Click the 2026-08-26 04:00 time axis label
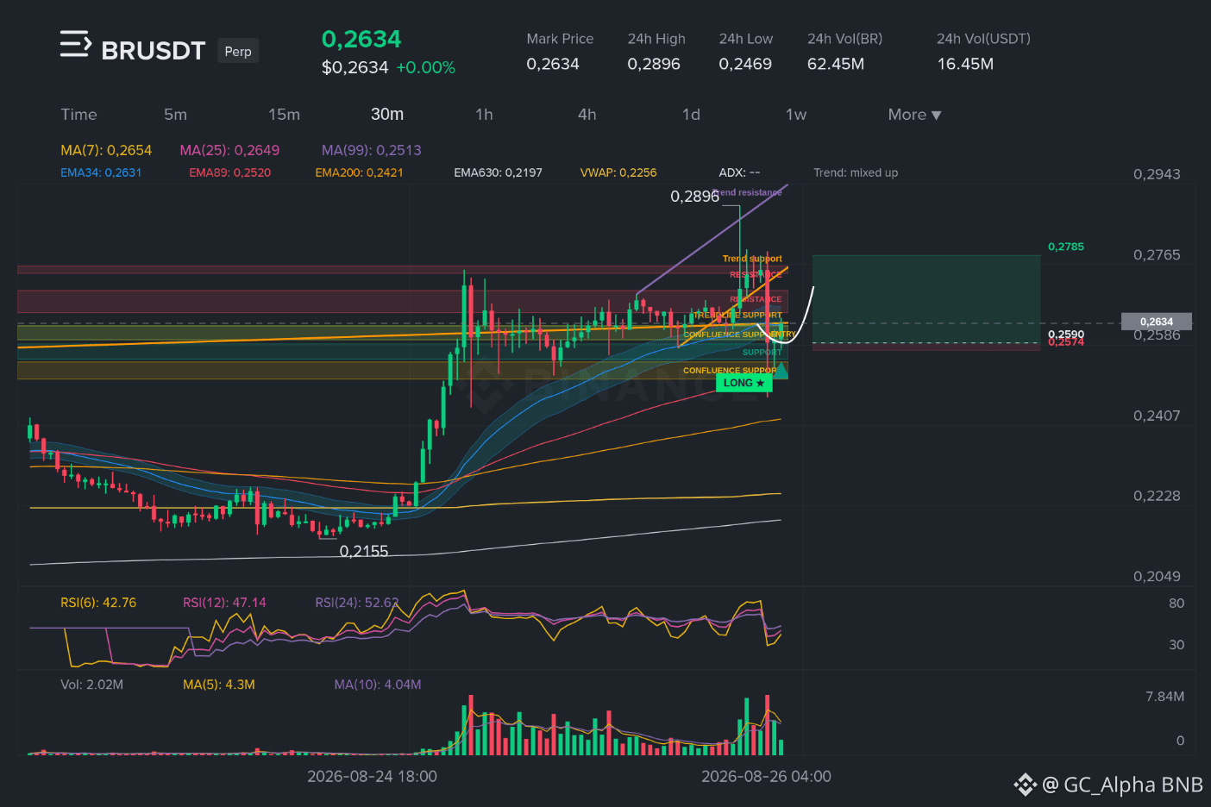The width and height of the screenshot is (1211, 807). (x=766, y=776)
